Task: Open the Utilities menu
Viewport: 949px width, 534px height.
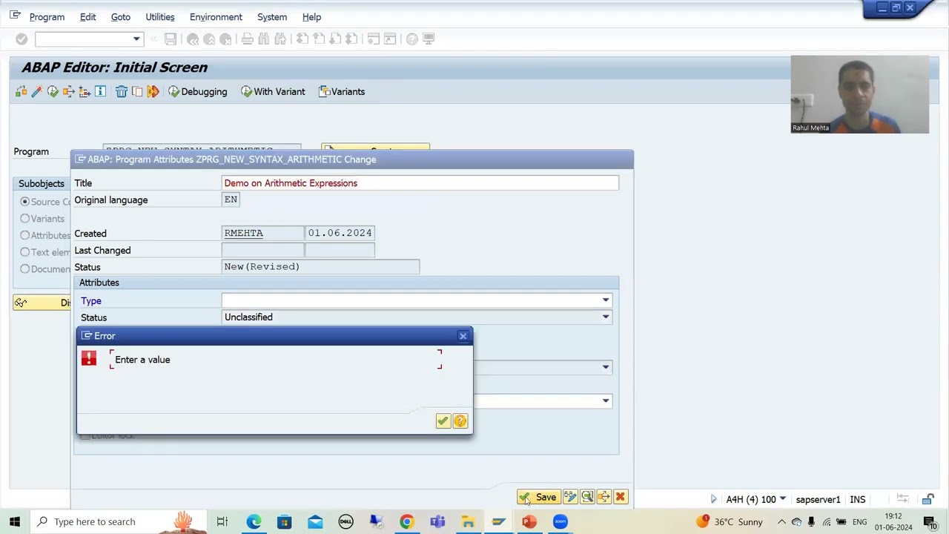Action: [159, 17]
